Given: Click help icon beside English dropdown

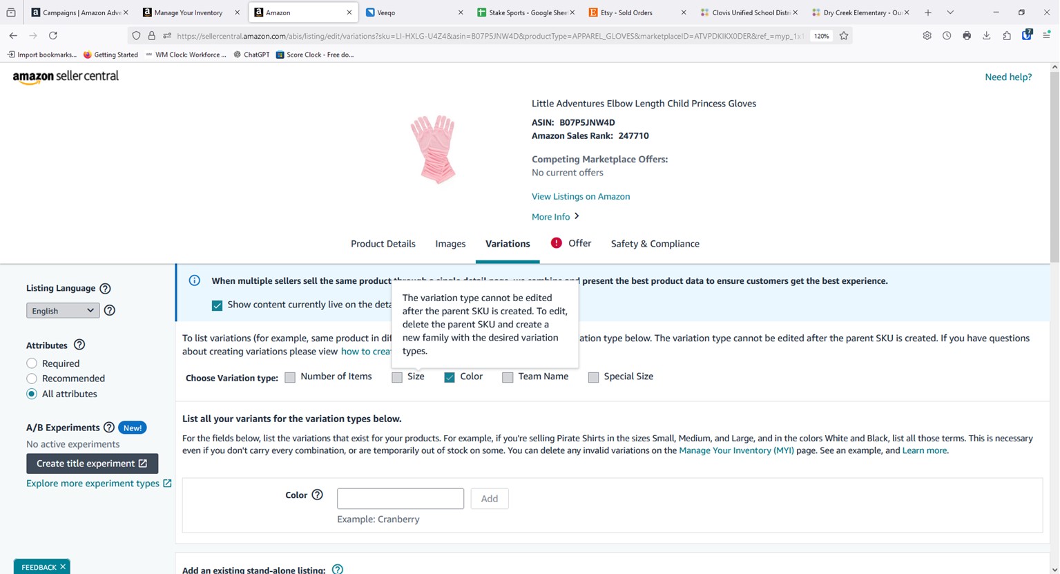Looking at the screenshot, I should [109, 311].
